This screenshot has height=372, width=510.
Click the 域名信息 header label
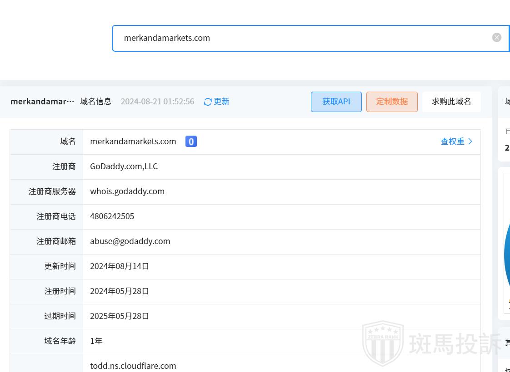(x=95, y=102)
